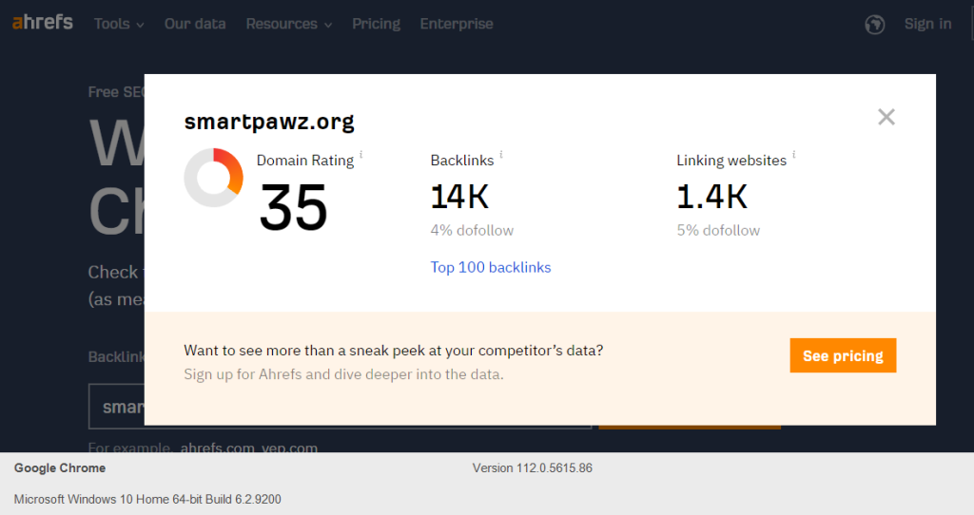Click Sign in link
This screenshot has width=974, height=515.
click(927, 24)
